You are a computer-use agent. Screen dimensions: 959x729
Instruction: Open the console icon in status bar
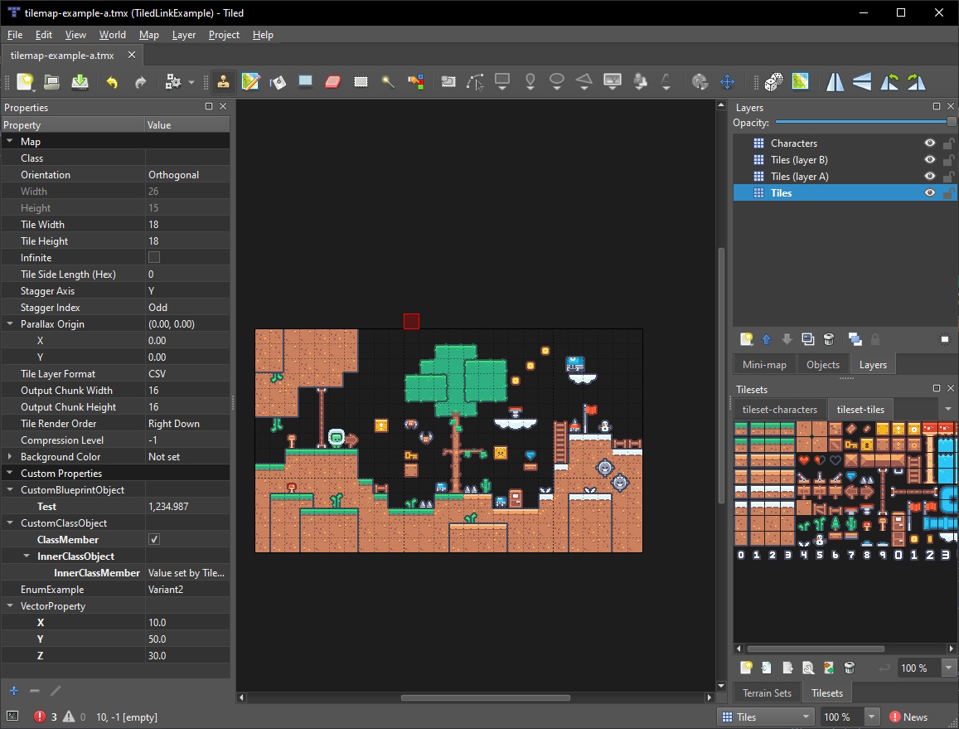12,717
